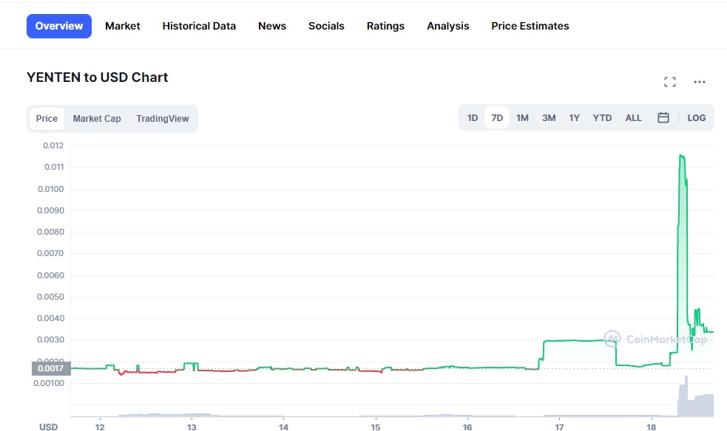Open the News tab

tap(272, 26)
